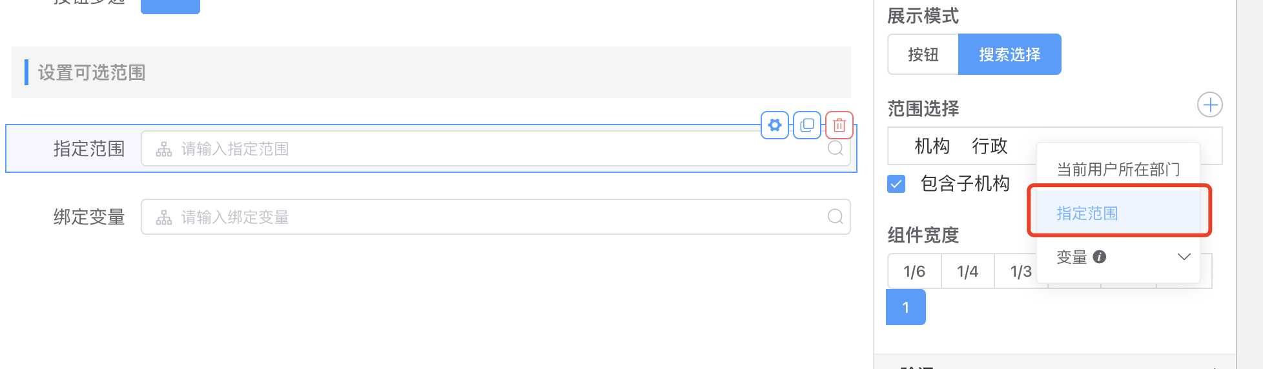This screenshot has width=1263, height=369.
Task: Click the plus icon beside 范围选择
Action: tap(1210, 105)
